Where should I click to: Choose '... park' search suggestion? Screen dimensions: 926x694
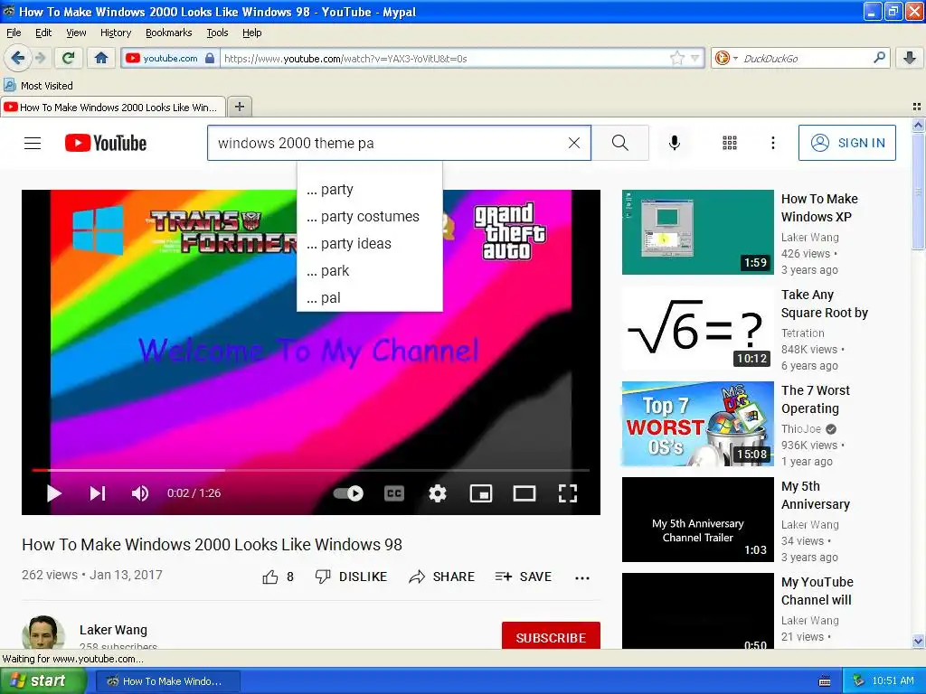pos(370,271)
